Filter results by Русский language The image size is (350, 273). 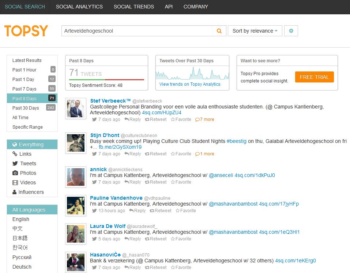pyautogui.click(x=22, y=257)
